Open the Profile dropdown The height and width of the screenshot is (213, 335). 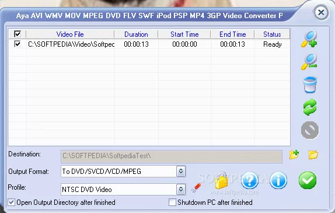tap(181, 189)
